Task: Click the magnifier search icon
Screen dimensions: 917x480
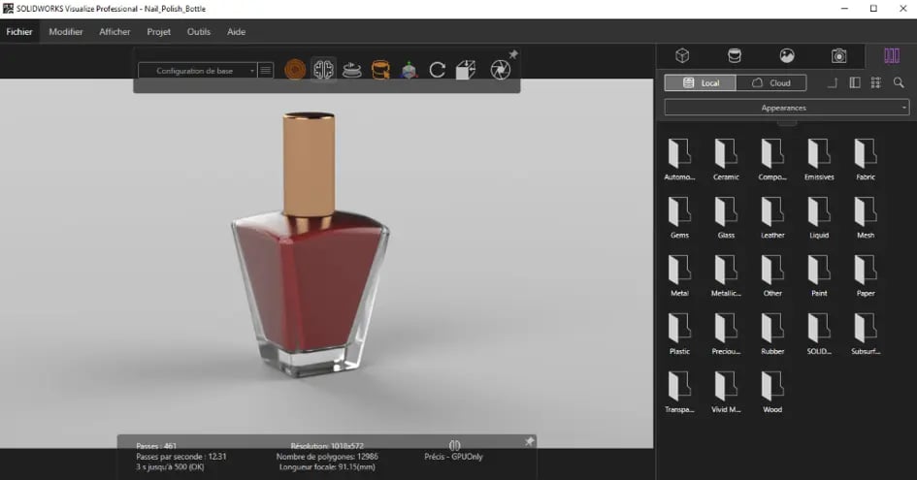Action: (x=899, y=83)
